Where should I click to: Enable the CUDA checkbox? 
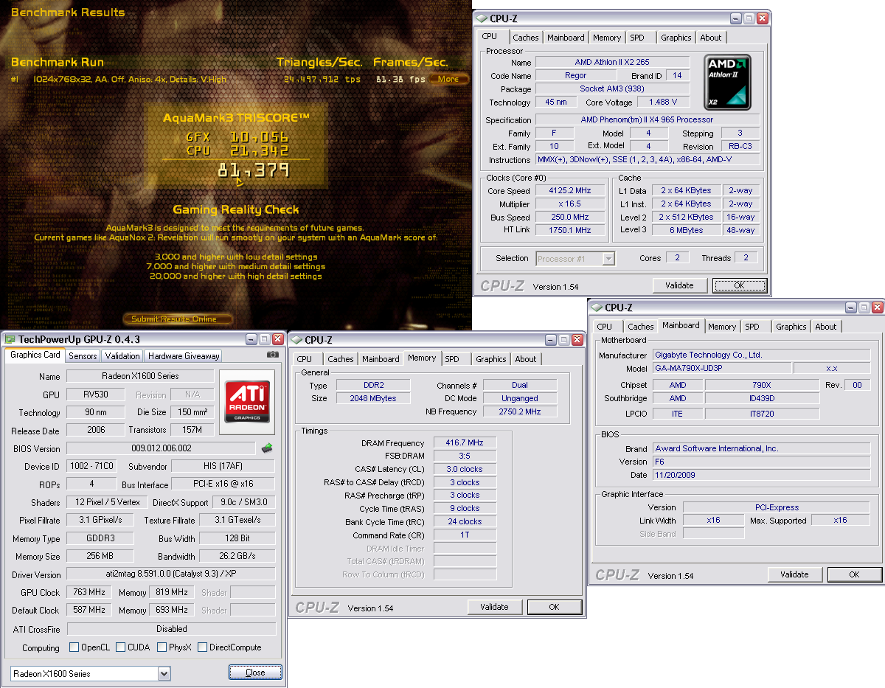[121, 647]
